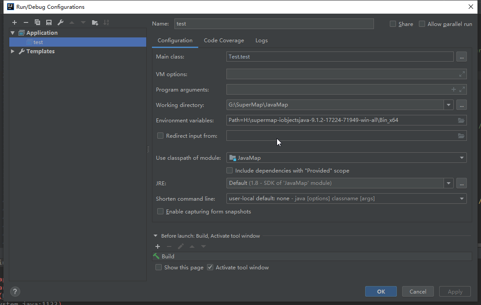
Task: Switch to the Code Coverage tab
Action: 224,40
